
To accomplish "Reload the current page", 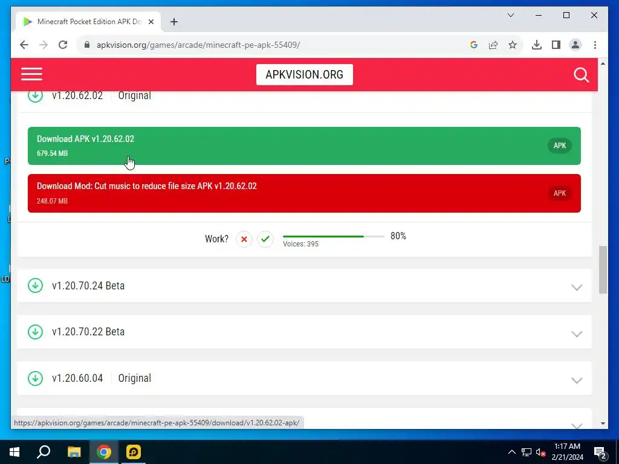I will coord(63,45).
